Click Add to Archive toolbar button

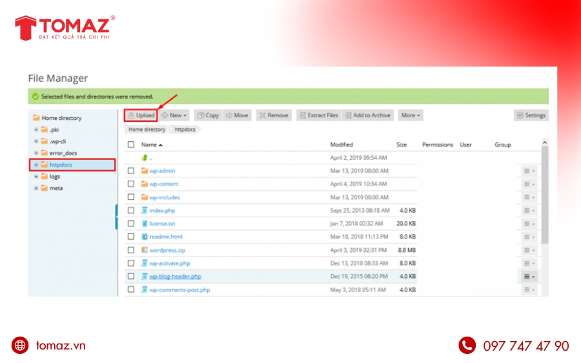pyautogui.click(x=367, y=115)
